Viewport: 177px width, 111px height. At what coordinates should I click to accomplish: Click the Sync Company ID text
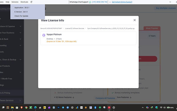coord(111,28)
